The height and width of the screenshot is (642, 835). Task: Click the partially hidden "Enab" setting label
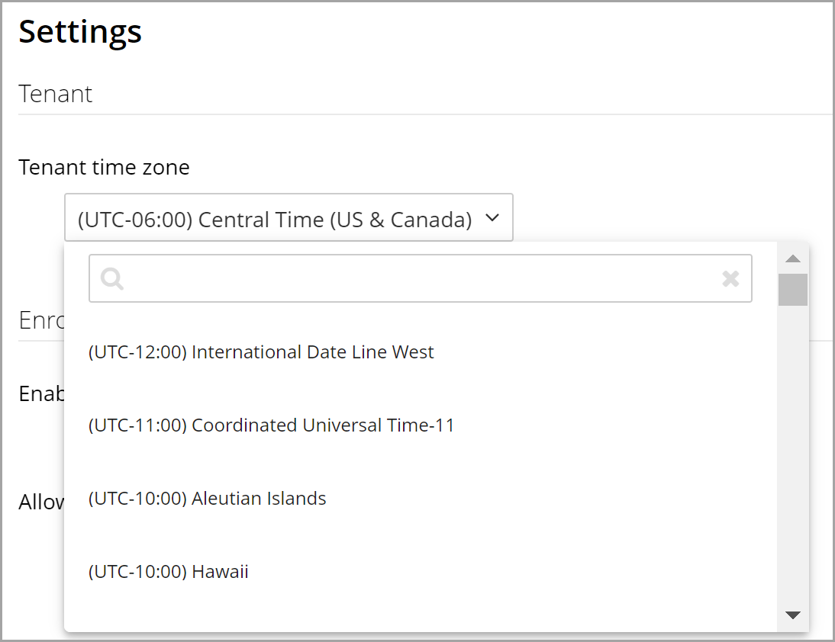coord(41,393)
